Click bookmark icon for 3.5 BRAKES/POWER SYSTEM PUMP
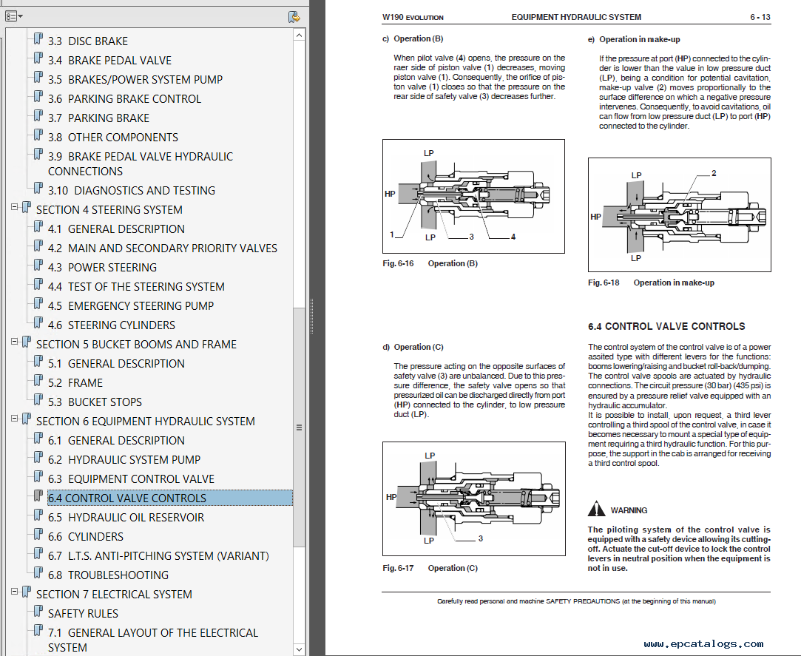 (x=38, y=78)
